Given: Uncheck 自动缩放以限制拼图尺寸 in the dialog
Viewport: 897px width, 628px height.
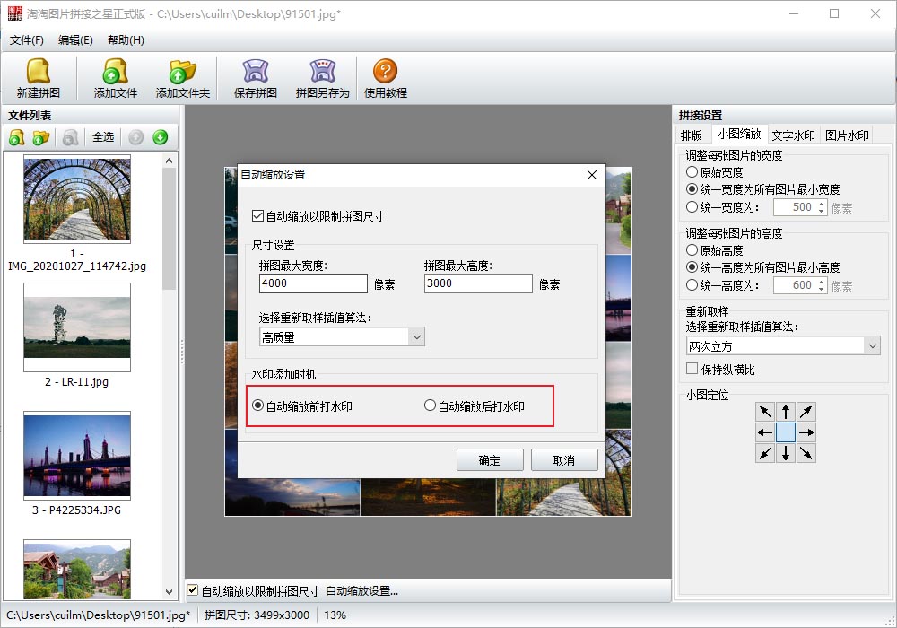Looking at the screenshot, I should [x=258, y=216].
